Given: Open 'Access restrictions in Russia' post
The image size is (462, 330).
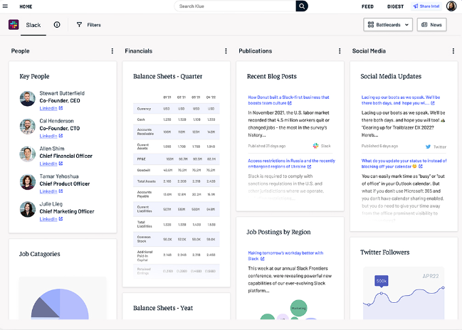Looking at the screenshot, I should [x=291, y=164].
